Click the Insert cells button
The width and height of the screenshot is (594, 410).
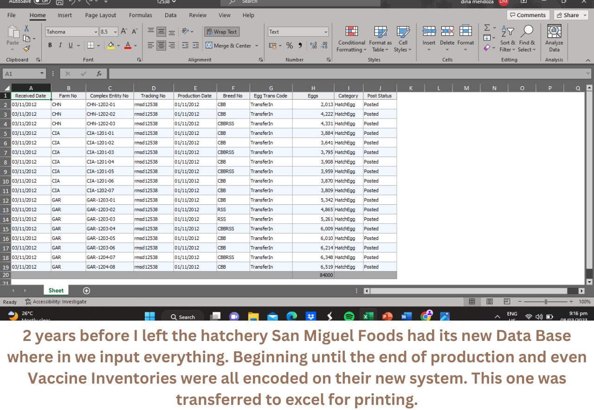429,39
